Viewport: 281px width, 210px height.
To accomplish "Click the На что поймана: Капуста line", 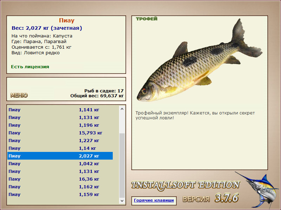I will [x=42, y=36].
